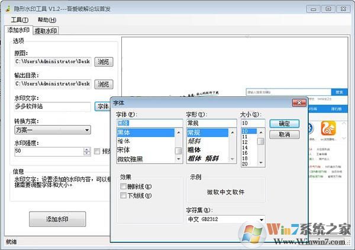Switch to the 提取水印 tab
The image size is (355, 250).
click(x=46, y=31)
